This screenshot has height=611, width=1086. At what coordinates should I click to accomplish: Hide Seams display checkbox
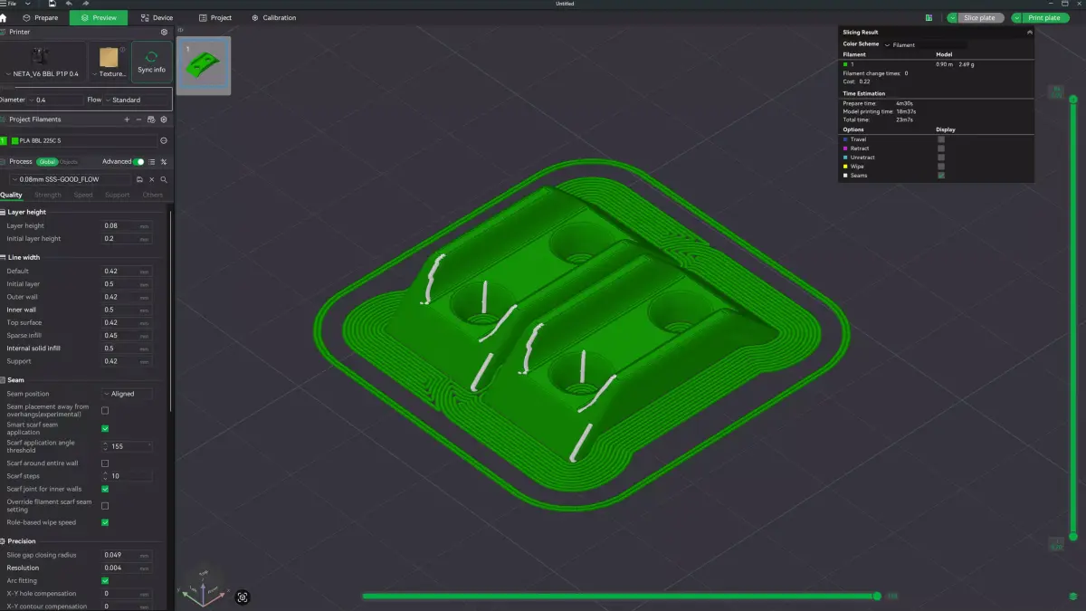(941, 176)
